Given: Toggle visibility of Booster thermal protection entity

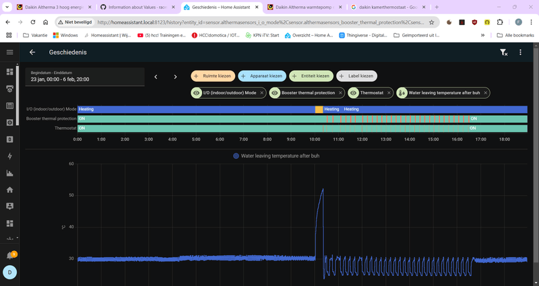Looking at the screenshot, I should pos(275,93).
